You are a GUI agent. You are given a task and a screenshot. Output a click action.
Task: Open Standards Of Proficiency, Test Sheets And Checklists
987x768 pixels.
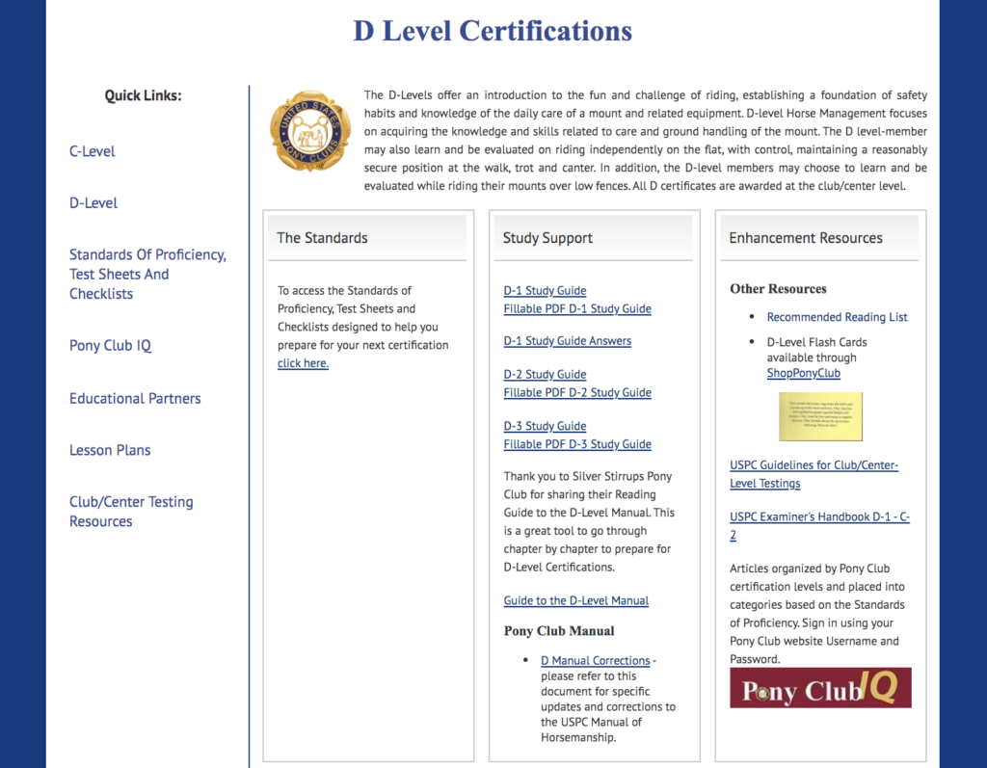[x=147, y=274]
